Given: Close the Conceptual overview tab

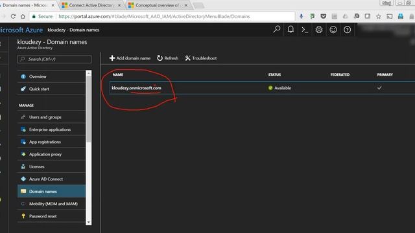Looking at the screenshot, I should [186, 5].
